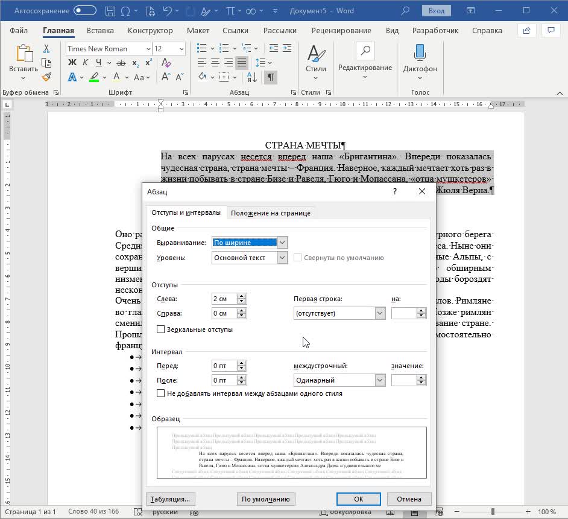Image resolution: width=568 pixels, height=519 pixels.
Task: Sort the selection alphabetically
Action: pos(252,77)
